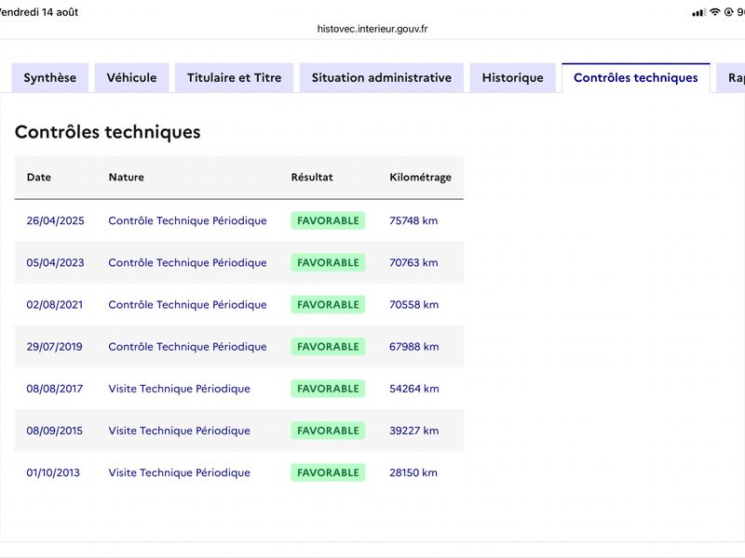Click the Contrôles techniques page heading
Image resolution: width=745 pixels, height=558 pixels.
[x=108, y=132]
